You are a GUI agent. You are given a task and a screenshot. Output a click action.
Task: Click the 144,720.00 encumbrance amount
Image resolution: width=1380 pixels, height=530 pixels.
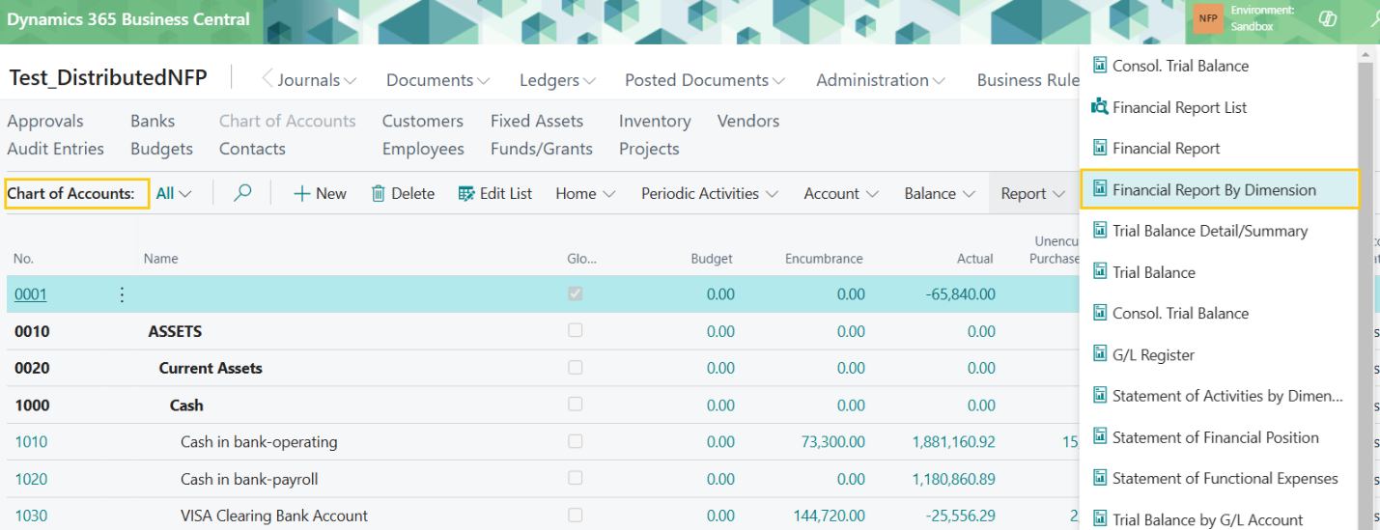829,516
